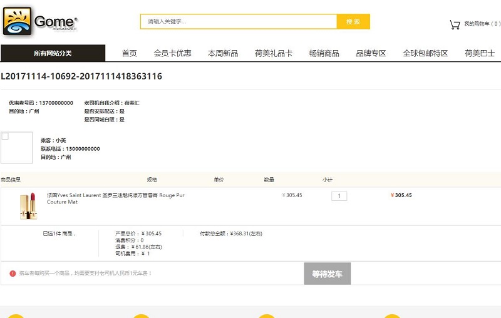Open 荷美礼品卡 navigation item

(274, 53)
